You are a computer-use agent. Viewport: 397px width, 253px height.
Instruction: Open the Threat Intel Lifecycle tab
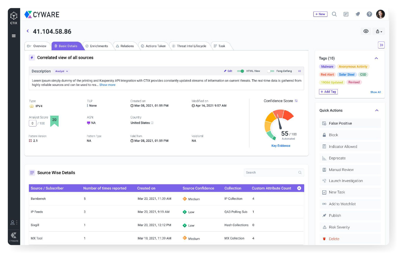tap(189, 46)
